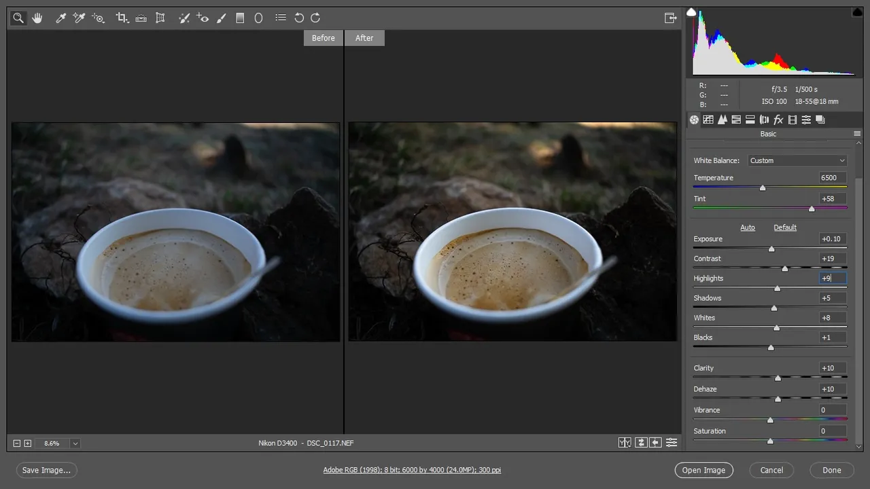Select the Hand tool
This screenshot has height=489, width=870.
(37, 18)
